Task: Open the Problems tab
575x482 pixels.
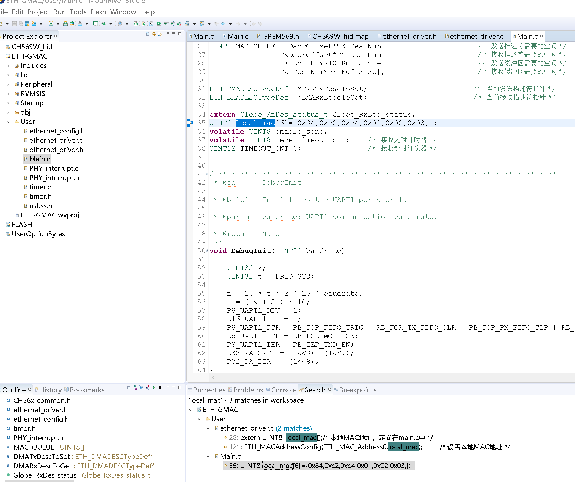Action: click(x=246, y=390)
